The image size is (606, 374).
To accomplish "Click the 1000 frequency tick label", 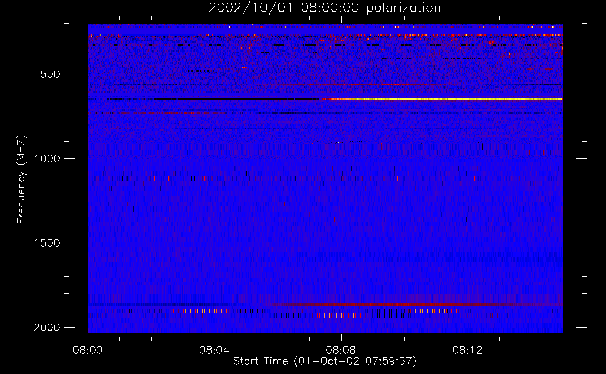I will pos(47,159).
